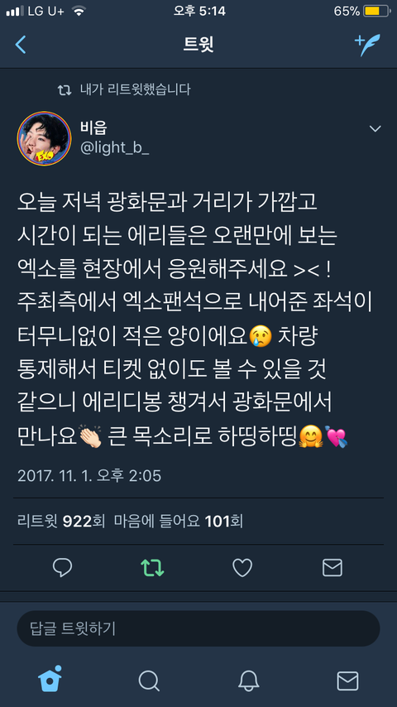This screenshot has height=707, width=397.
Task: View the 리트윗 922회 list
Action: pyautogui.click(x=61, y=522)
